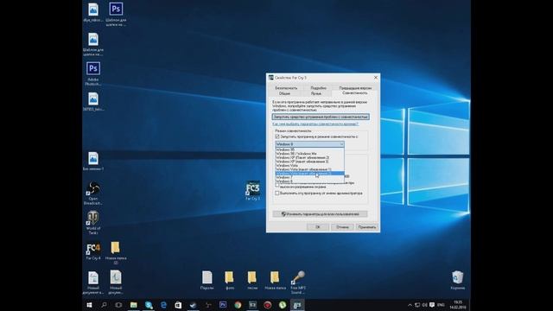The width and height of the screenshot is (553, 311).
Task: Toggle Запустить программу в режиме совместимости checkbox
Action: [x=277, y=136]
